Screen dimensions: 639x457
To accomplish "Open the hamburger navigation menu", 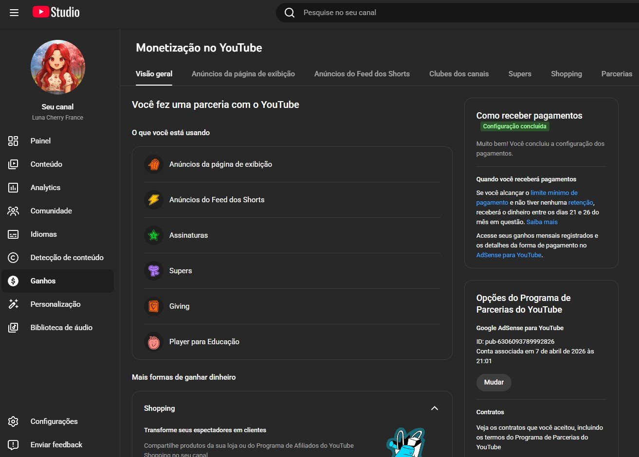I will pos(14,13).
